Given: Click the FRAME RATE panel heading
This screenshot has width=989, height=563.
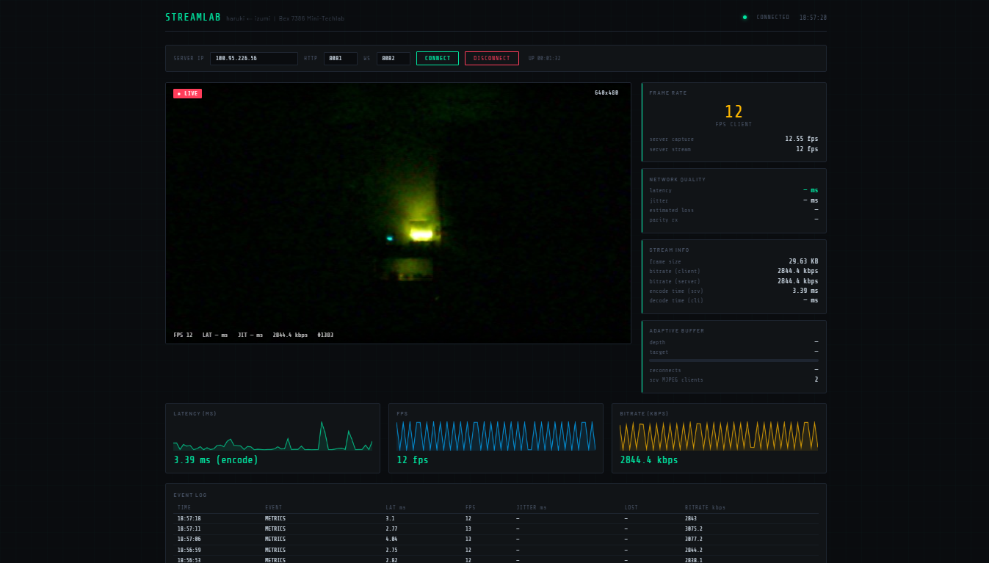Looking at the screenshot, I should 668,93.
